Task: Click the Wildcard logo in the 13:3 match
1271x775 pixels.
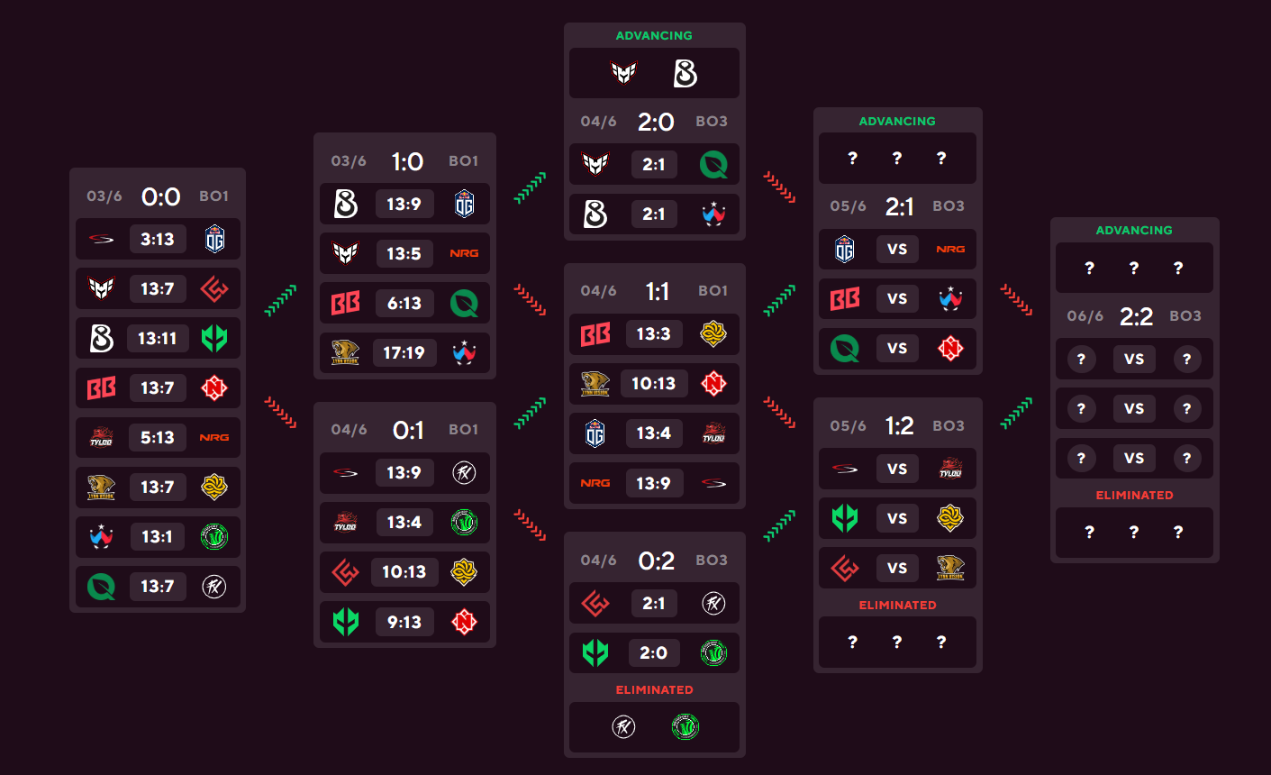Action: (713, 333)
